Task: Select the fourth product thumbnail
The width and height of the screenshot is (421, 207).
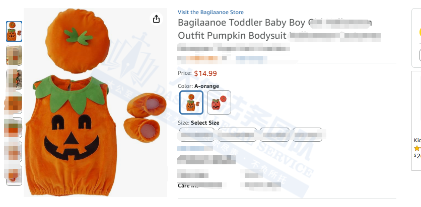Action: (x=14, y=103)
